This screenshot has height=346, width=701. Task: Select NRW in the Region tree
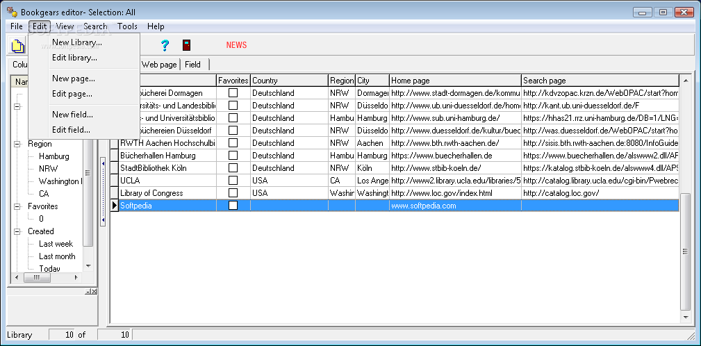[48, 169]
